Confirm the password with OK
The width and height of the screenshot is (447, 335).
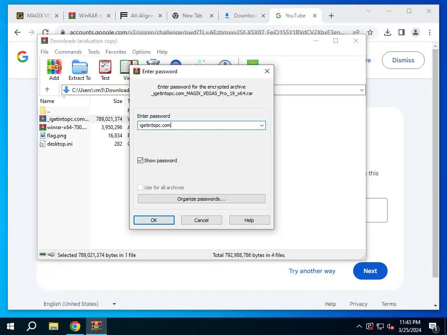pos(154,220)
